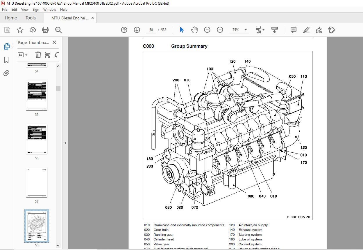Select page 55 thumbnail
The width and height of the screenshot is (363, 250).
click(37, 96)
